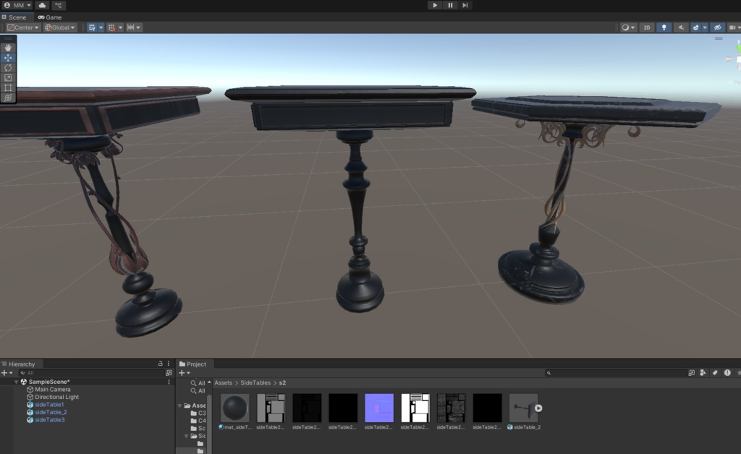Step one frame forward
This screenshot has width=741, height=454.
pyautogui.click(x=465, y=5)
